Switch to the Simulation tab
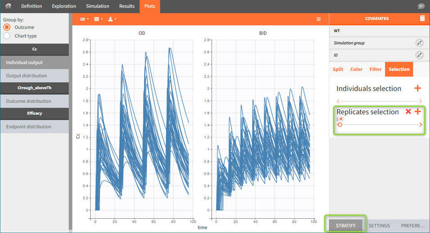This screenshot has height=233, width=430. tap(98, 6)
